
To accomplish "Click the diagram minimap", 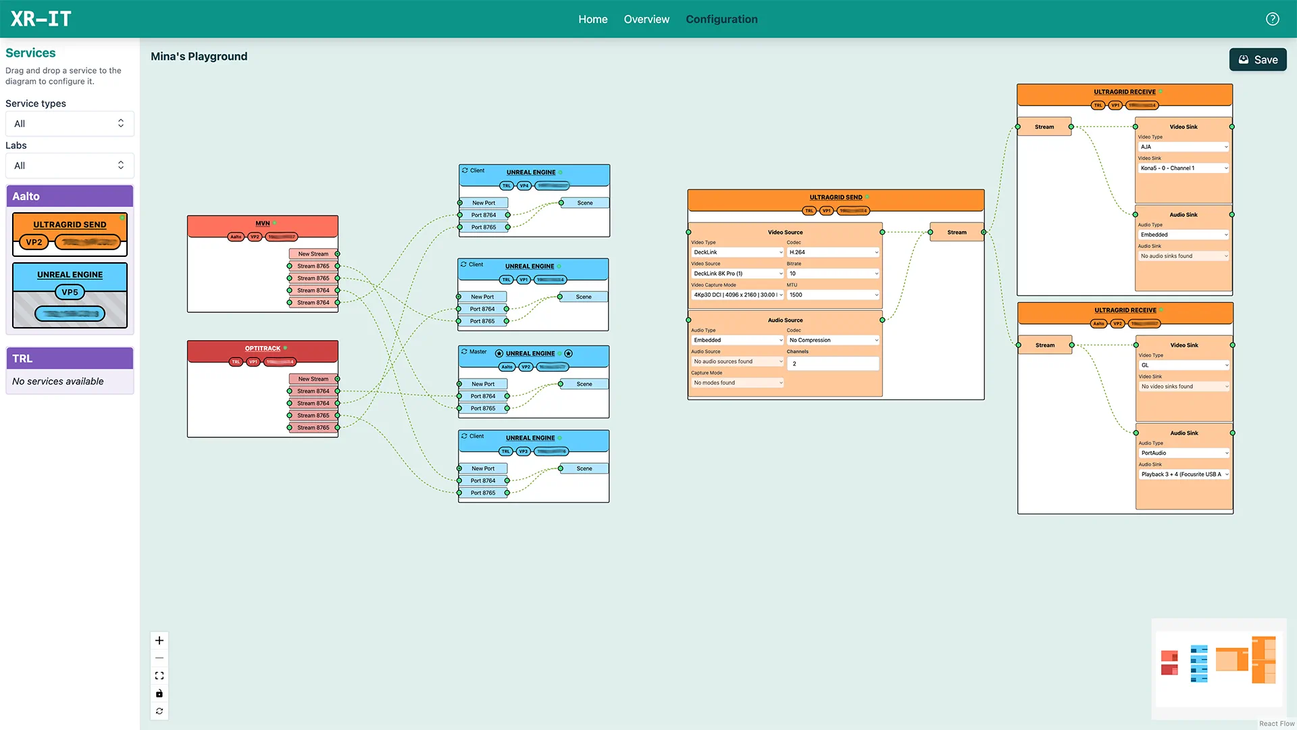I will pos(1219,668).
